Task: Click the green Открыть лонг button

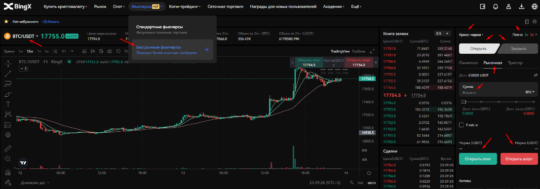Action: click(x=478, y=159)
